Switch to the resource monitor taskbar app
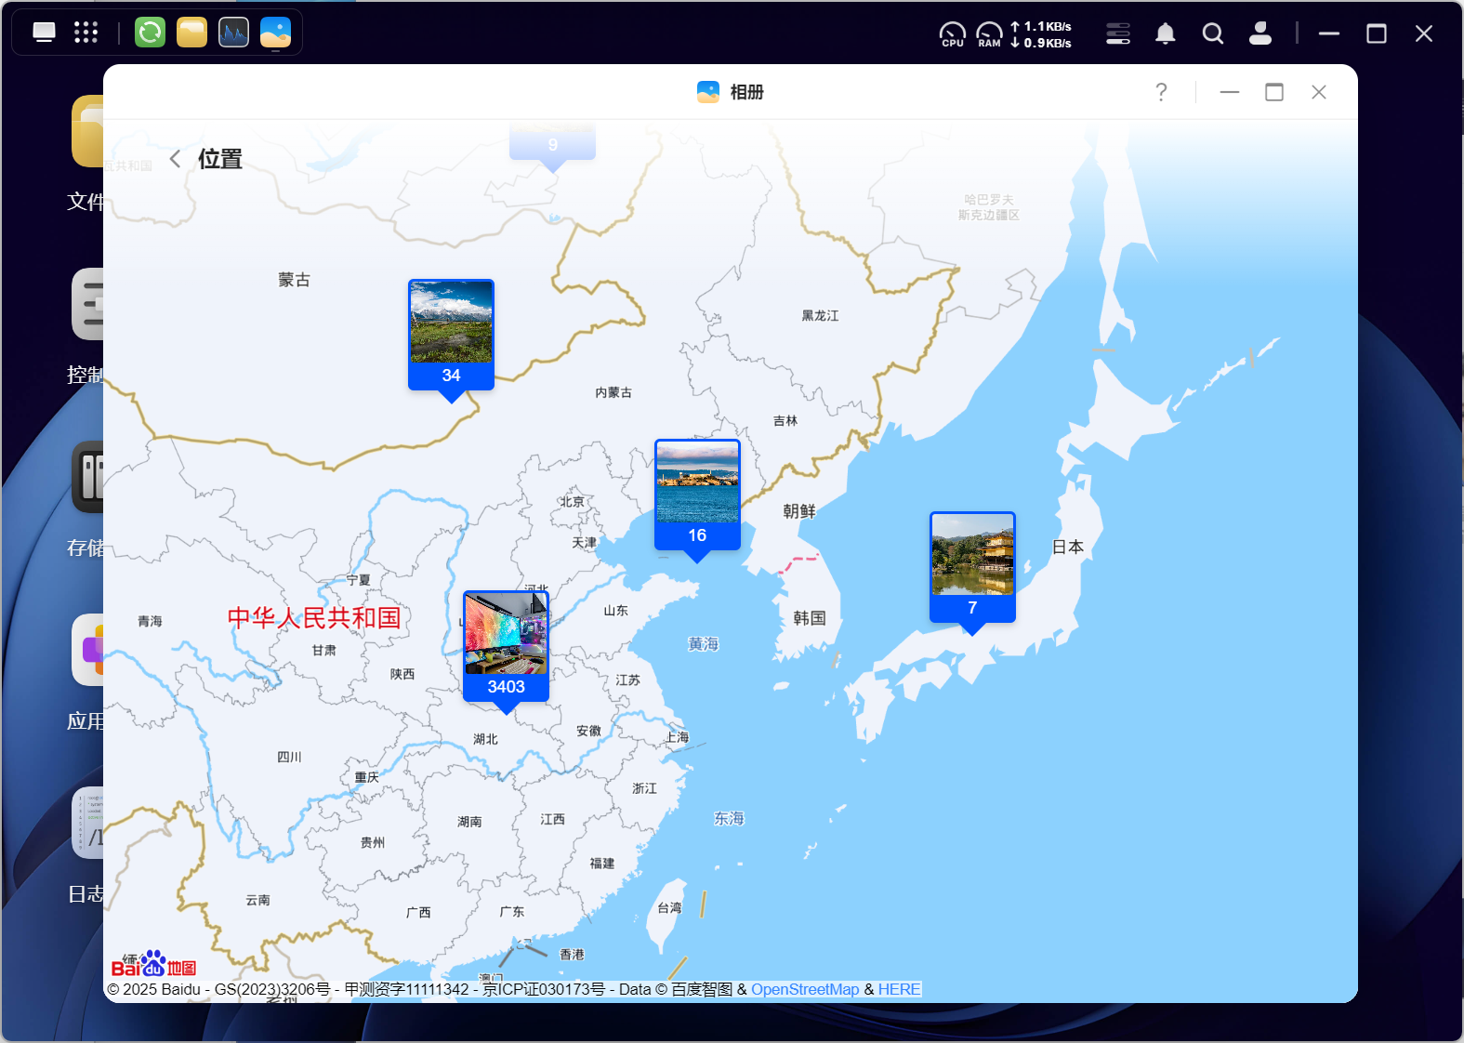 (233, 33)
